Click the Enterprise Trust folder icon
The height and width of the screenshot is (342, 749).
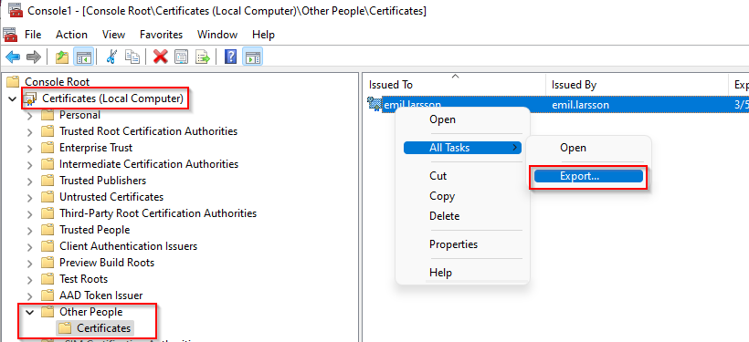(47, 148)
